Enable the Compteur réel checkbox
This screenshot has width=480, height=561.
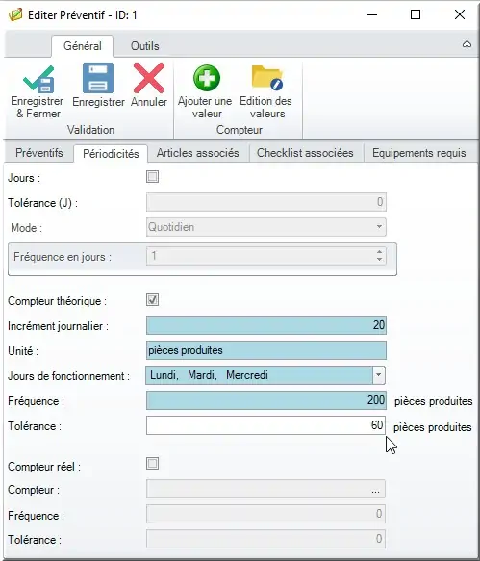(x=152, y=463)
